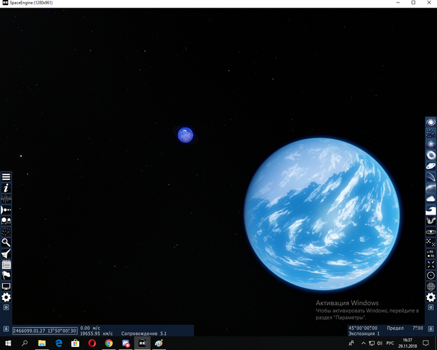The width and height of the screenshot is (437, 350).
Task: Pin the right toolbar with bottom square button
Action: tap(431, 308)
